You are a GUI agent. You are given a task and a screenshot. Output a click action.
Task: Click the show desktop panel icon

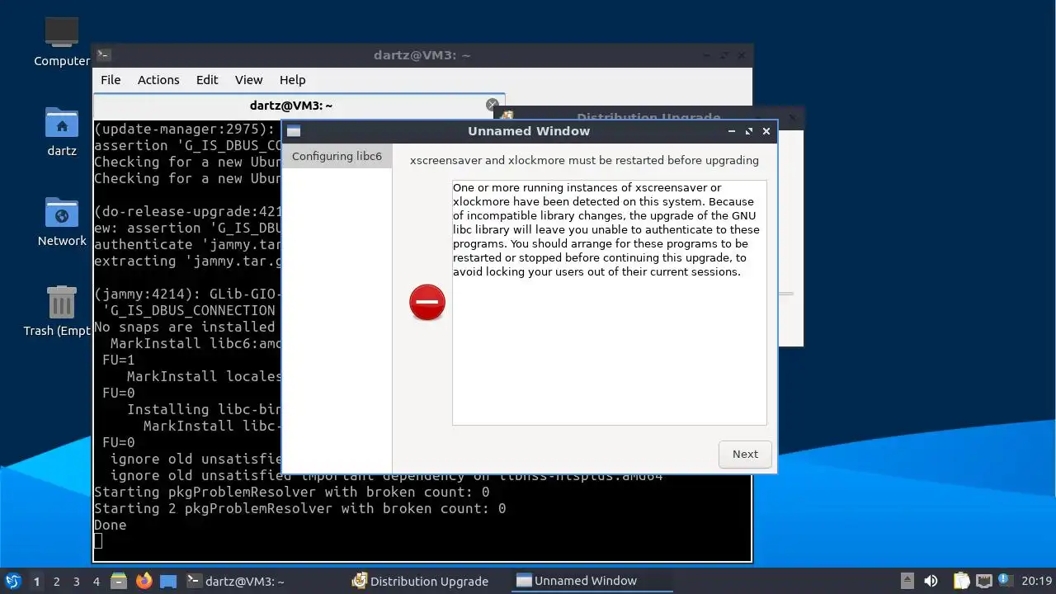point(168,581)
